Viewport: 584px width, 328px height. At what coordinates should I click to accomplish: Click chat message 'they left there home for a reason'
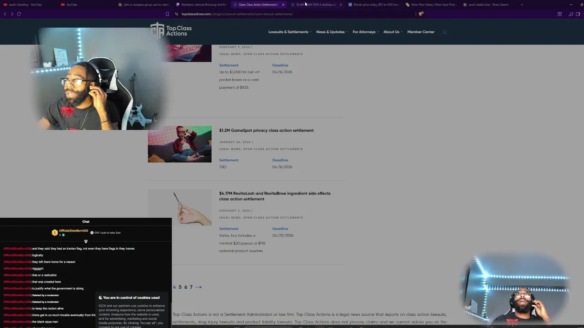point(53,262)
